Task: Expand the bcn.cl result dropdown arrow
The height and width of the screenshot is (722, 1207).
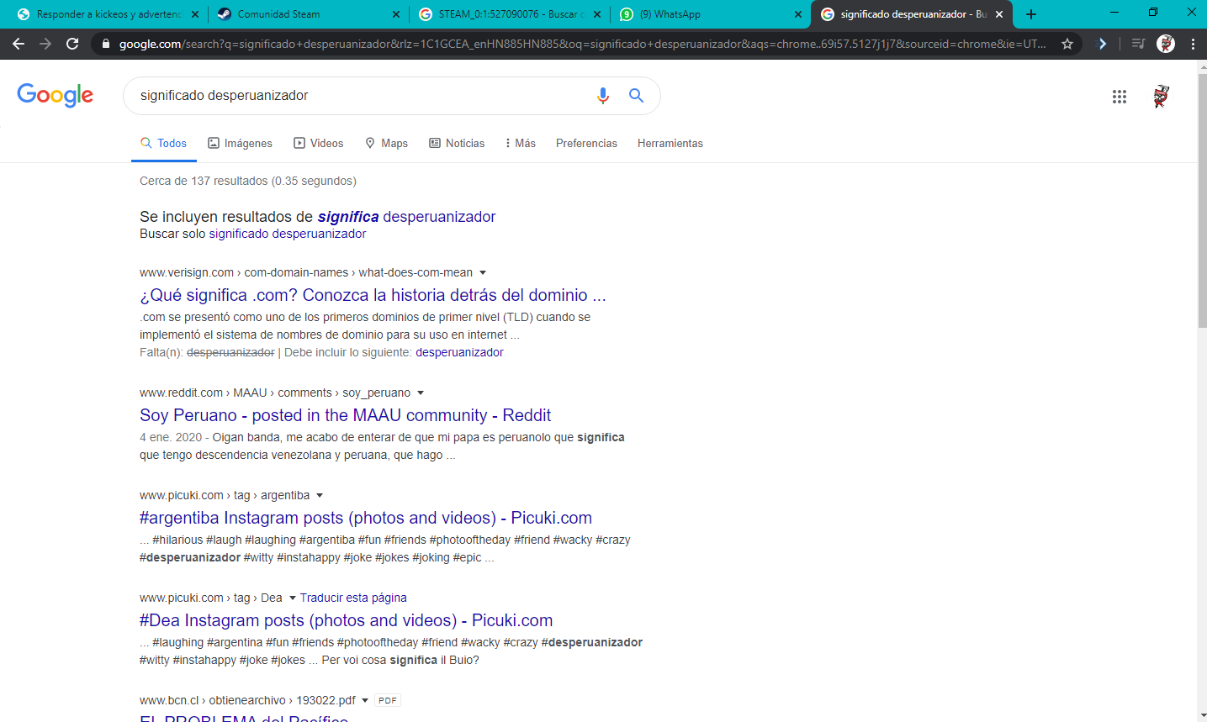Action: click(x=365, y=700)
